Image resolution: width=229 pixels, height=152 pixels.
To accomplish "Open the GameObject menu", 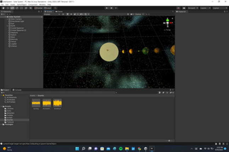I will click(x=22, y=5).
